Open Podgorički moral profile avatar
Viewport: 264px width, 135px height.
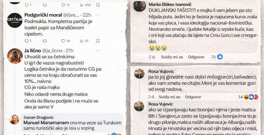15,20
